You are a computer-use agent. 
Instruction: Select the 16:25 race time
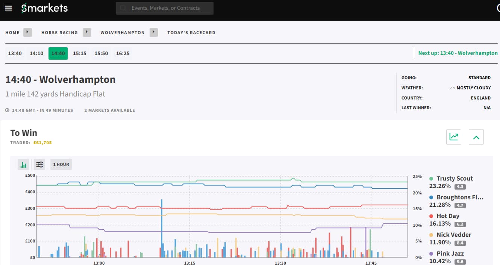click(x=123, y=53)
